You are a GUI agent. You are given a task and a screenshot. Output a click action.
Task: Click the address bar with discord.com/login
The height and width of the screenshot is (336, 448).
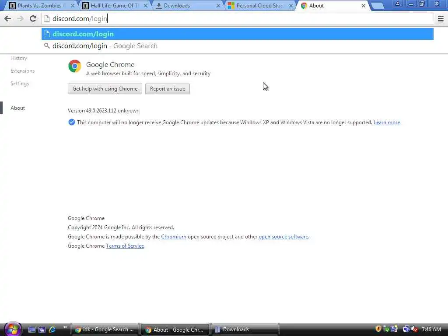pyautogui.click(x=238, y=18)
